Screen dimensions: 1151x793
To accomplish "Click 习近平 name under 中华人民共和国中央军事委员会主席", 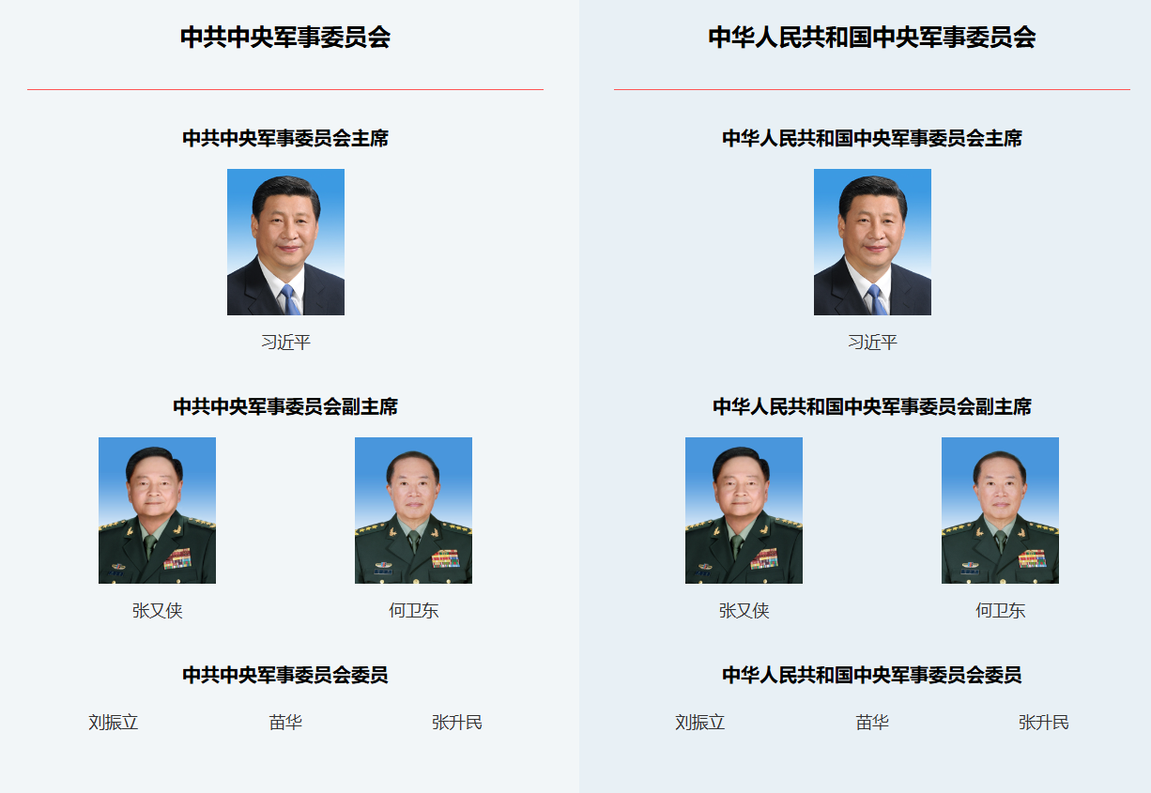I will (x=872, y=343).
